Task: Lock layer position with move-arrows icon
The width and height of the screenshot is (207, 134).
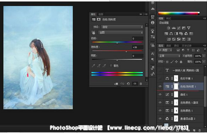Action: pos(176,62)
